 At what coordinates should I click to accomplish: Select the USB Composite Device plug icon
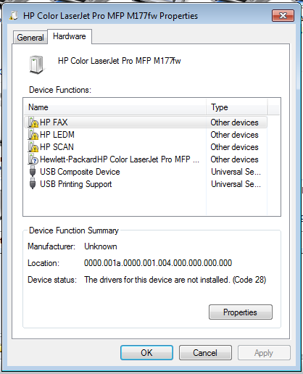click(x=33, y=171)
